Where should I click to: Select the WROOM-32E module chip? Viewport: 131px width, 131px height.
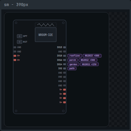[x=46, y=35]
